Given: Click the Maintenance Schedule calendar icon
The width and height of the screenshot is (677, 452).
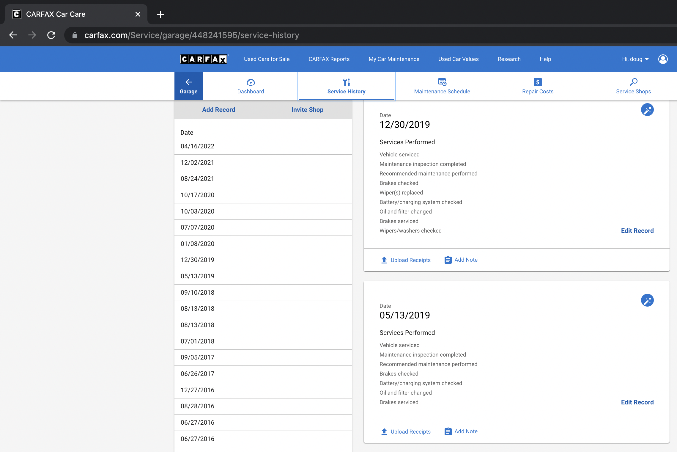Looking at the screenshot, I should click(x=442, y=82).
